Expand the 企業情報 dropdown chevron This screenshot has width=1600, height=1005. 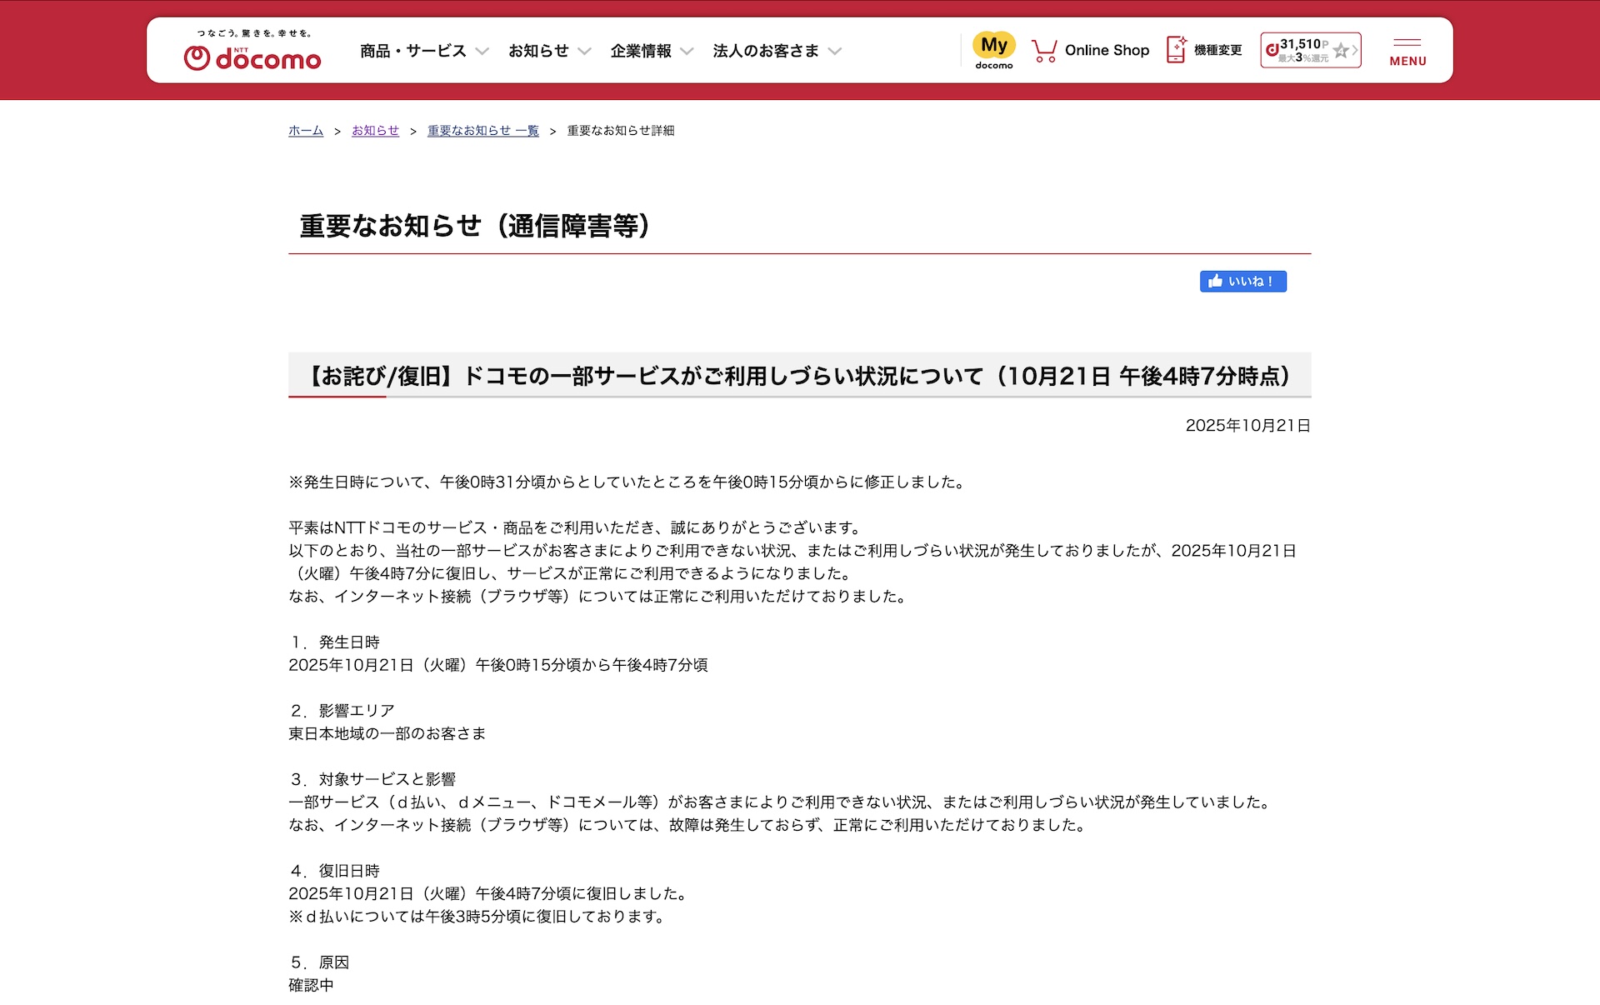pos(687,52)
